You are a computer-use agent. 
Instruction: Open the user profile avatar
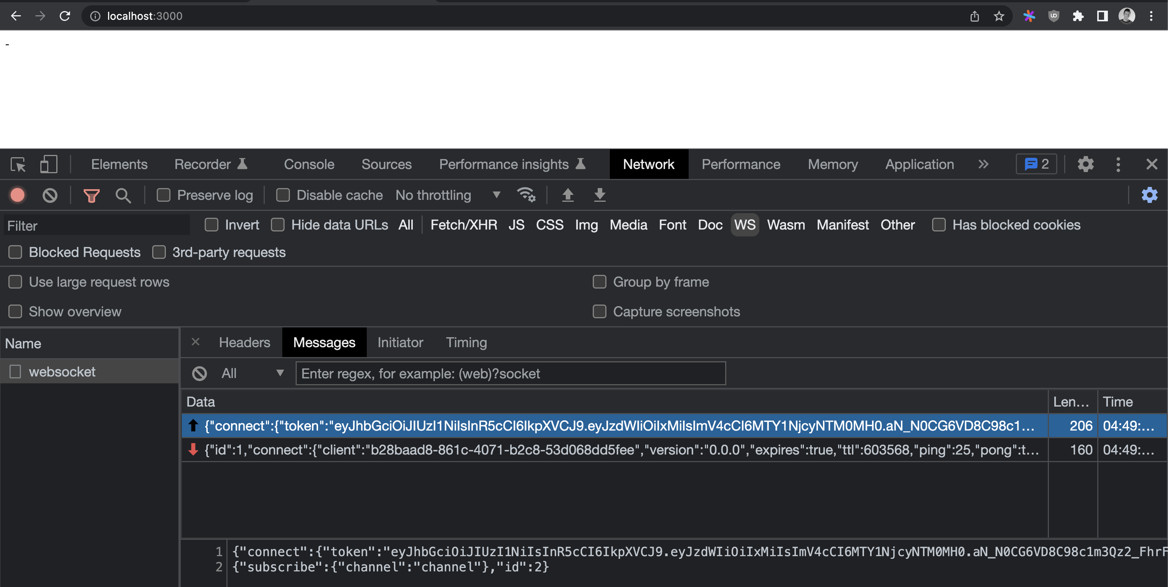(x=1127, y=16)
